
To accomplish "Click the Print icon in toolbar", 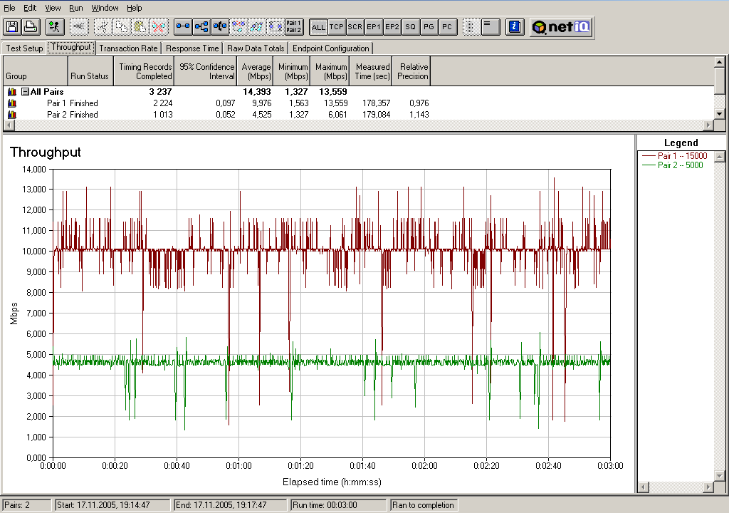I will pos(30,27).
